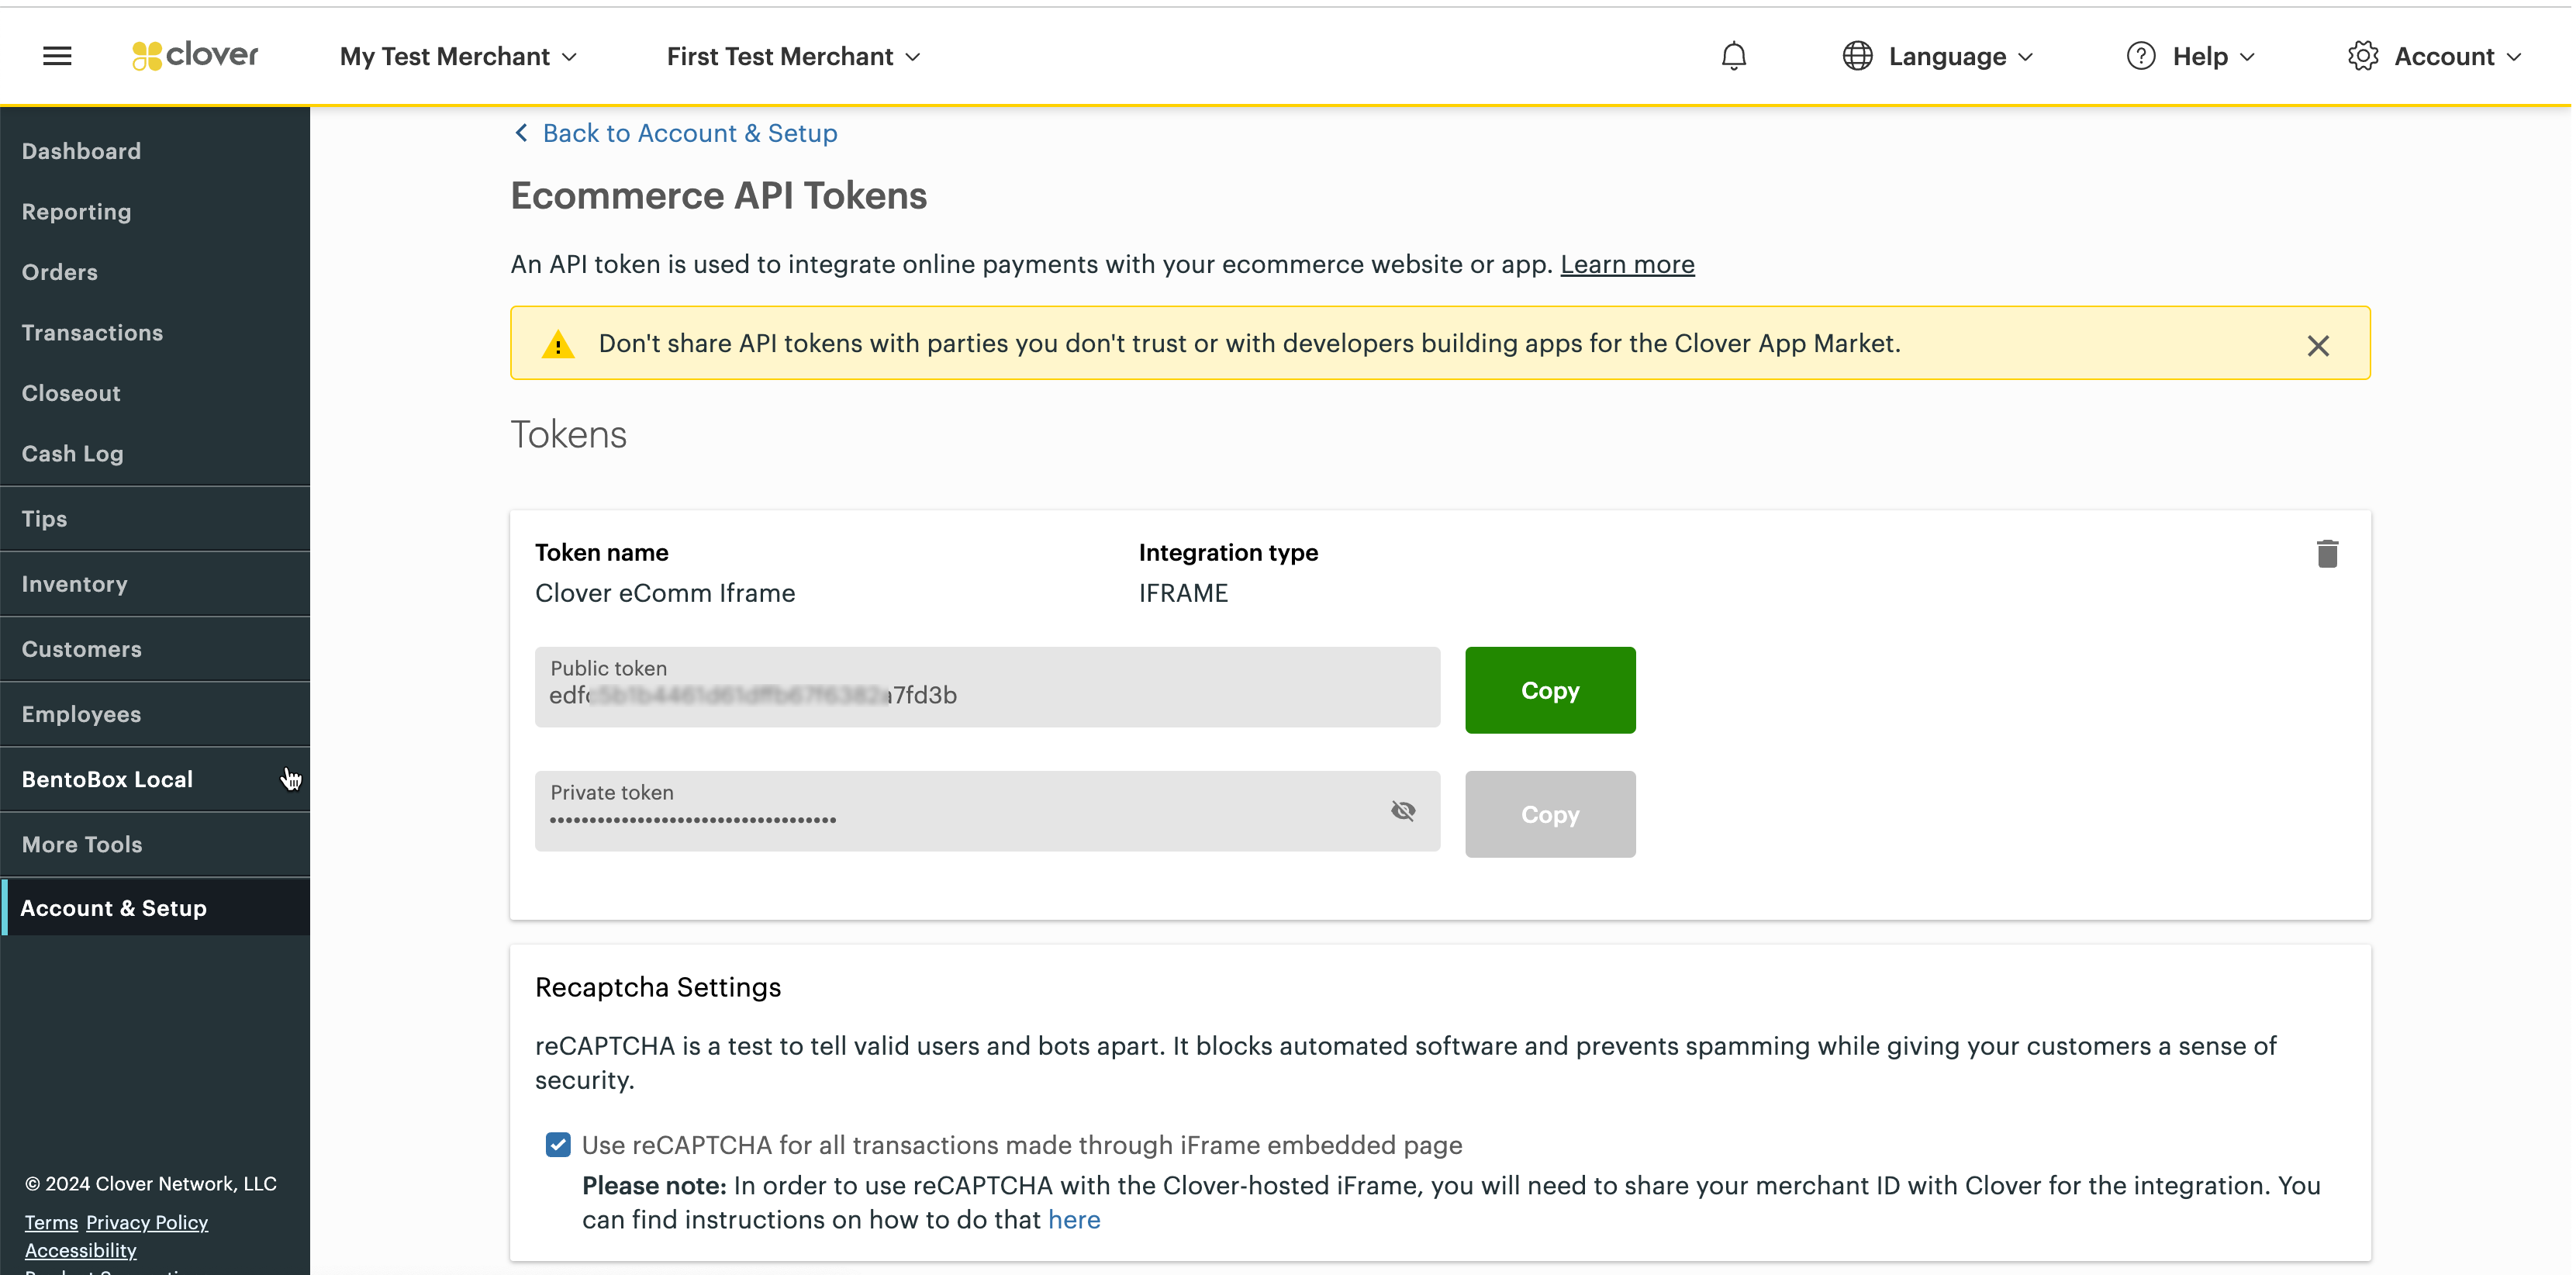Viewport: 2576px width, 1275px height.
Task: Open the Privacy Policy link
Action: pyautogui.click(x=147, y=1223)
